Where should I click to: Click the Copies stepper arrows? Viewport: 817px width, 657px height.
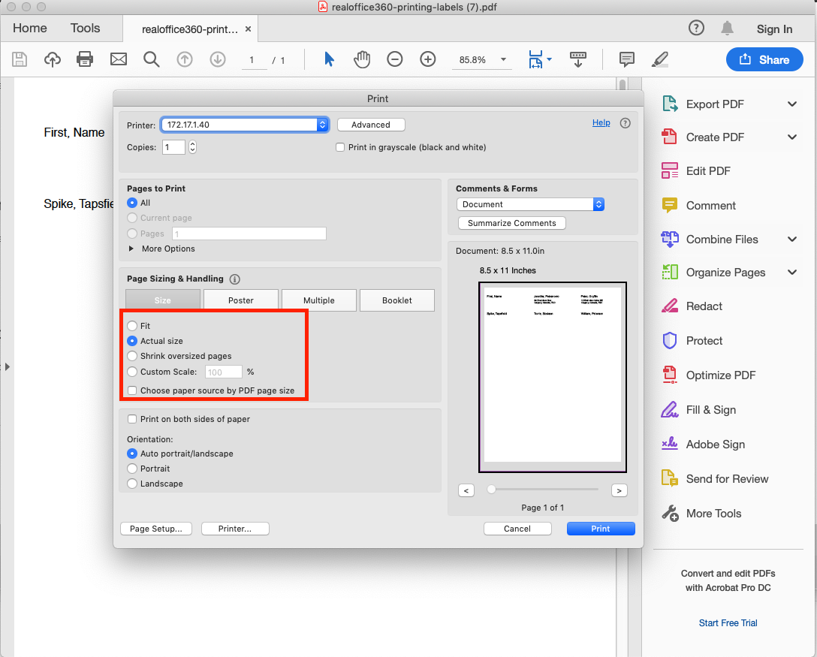click(192, 147)
